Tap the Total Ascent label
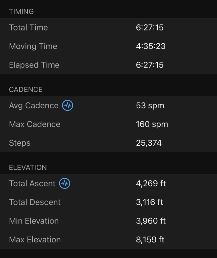This screenshot has width=217, height=258. tap(32, 184)
